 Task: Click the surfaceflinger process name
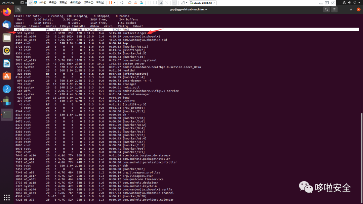(x=134, y=33)
